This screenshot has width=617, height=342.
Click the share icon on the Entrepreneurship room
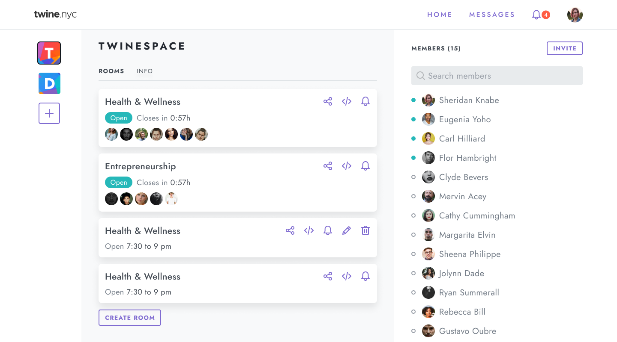[328, 166]
